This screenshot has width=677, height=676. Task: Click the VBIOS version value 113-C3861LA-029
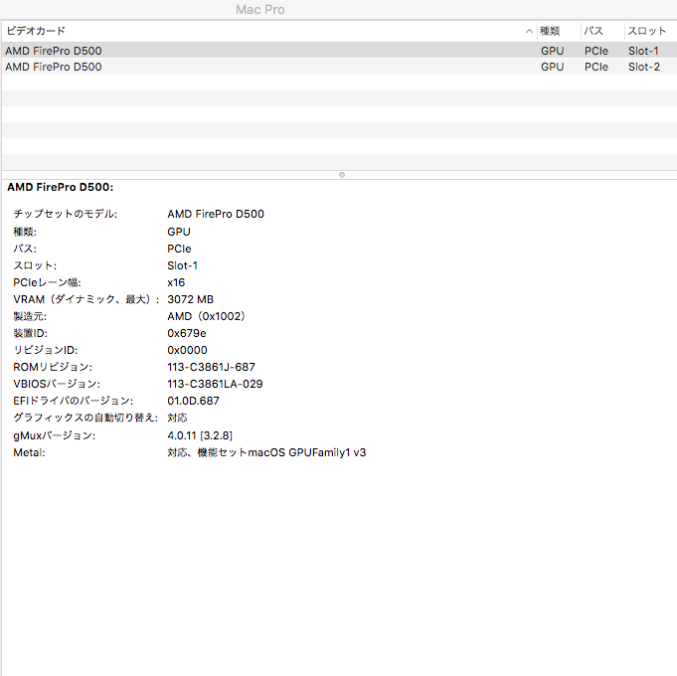pyautogui.click(x=215, y=384)
